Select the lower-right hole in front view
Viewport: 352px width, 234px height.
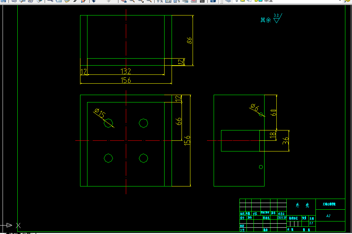[144, 158]
